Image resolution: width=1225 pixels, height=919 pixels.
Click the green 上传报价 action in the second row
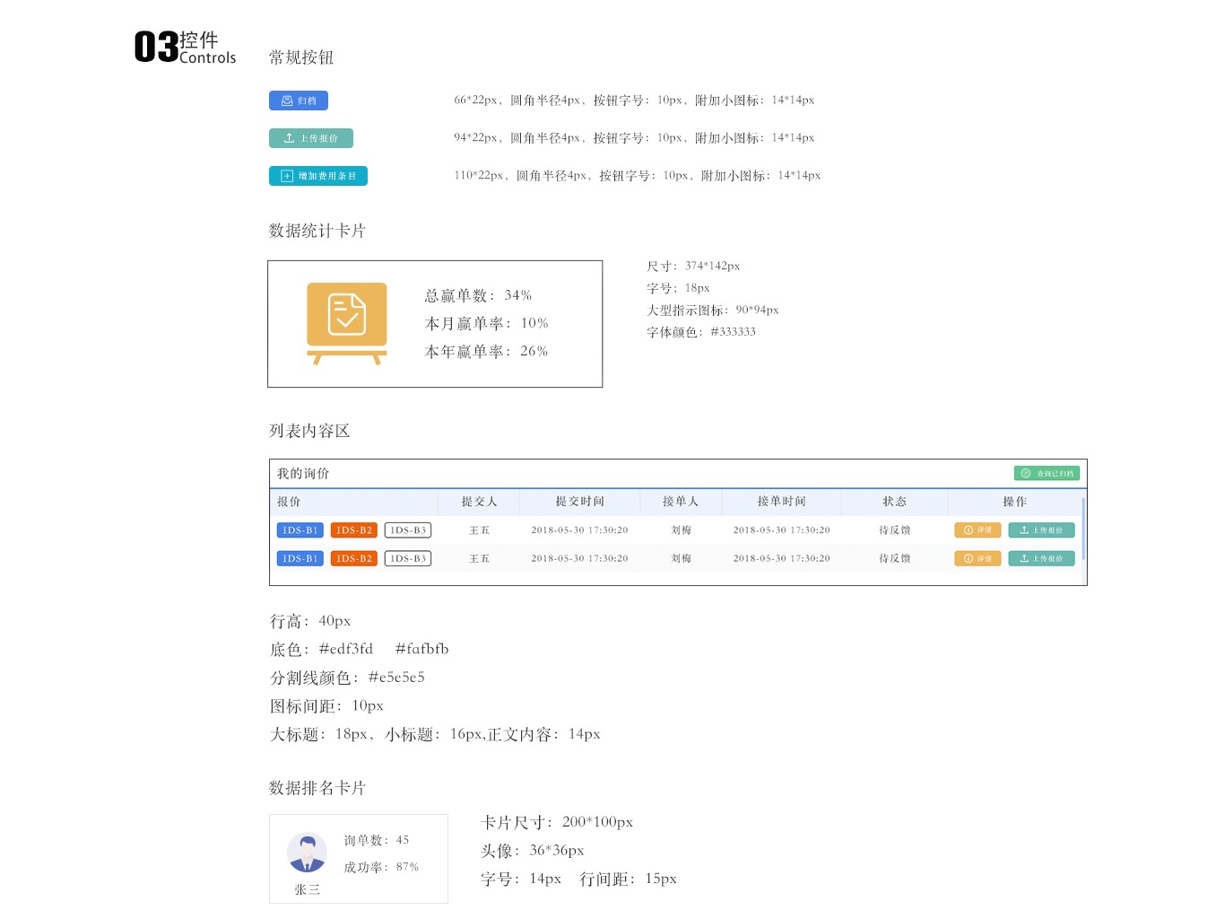(1041, 558)
